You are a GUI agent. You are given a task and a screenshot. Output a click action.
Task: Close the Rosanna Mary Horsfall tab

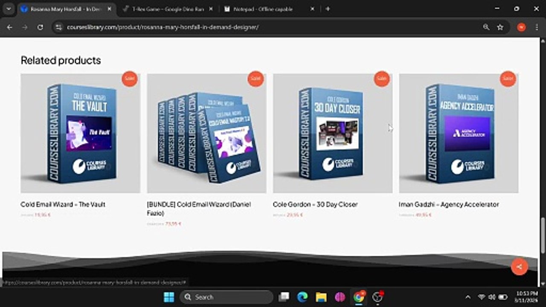(108, 9)
